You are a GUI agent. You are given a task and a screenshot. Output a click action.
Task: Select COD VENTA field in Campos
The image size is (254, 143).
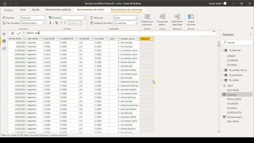tap(233, 90)
